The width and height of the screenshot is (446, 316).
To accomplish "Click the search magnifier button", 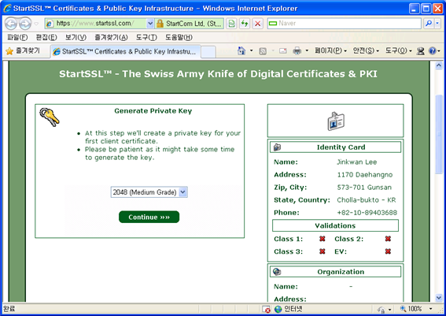I will (429, 24).
